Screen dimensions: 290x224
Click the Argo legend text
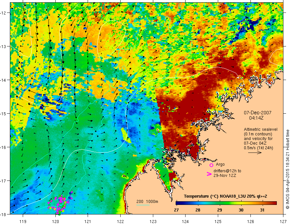point(220,164)
